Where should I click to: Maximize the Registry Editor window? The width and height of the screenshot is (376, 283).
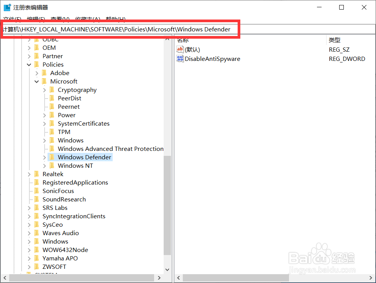click(x=342, y=7)
